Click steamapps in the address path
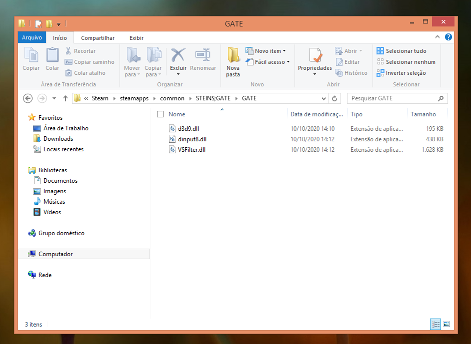This screenshot has height=344, width=471. click(x=134, y=98)
